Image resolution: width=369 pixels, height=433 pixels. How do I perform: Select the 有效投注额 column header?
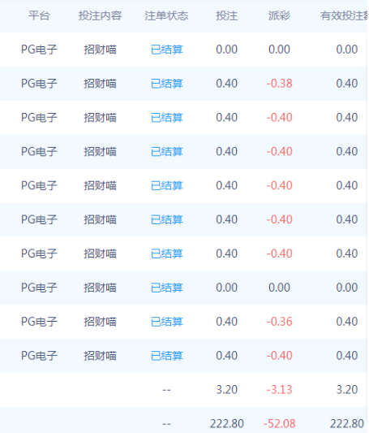(x=344, y=15)
